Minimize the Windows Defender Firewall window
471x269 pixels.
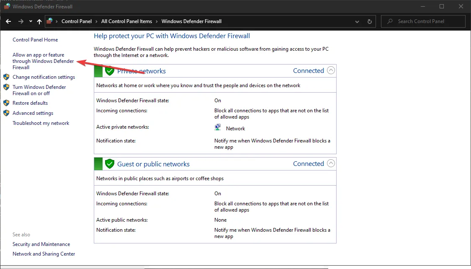point(422,6)
